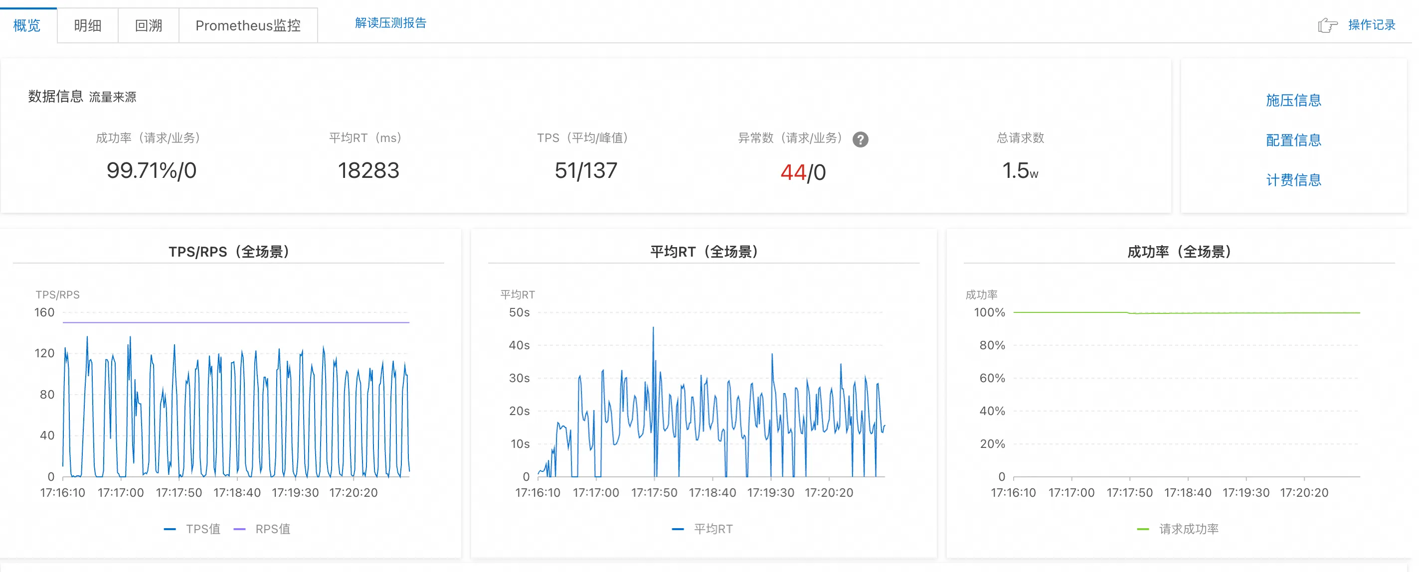The width and height of the screenshot is (1419, 572).
Task: Click 流量来源 next to 数据信息
Action: click(x=113, y=97)
